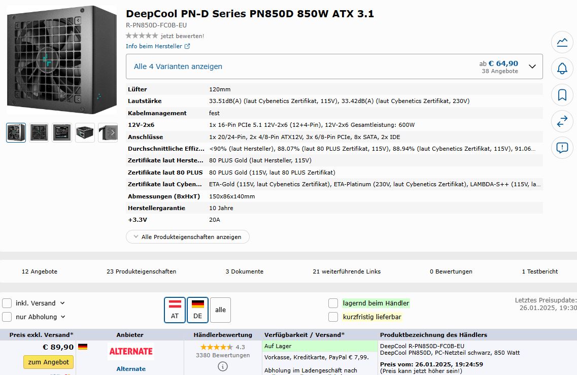Click jetzt bewerten link

(x=182, y=36)
